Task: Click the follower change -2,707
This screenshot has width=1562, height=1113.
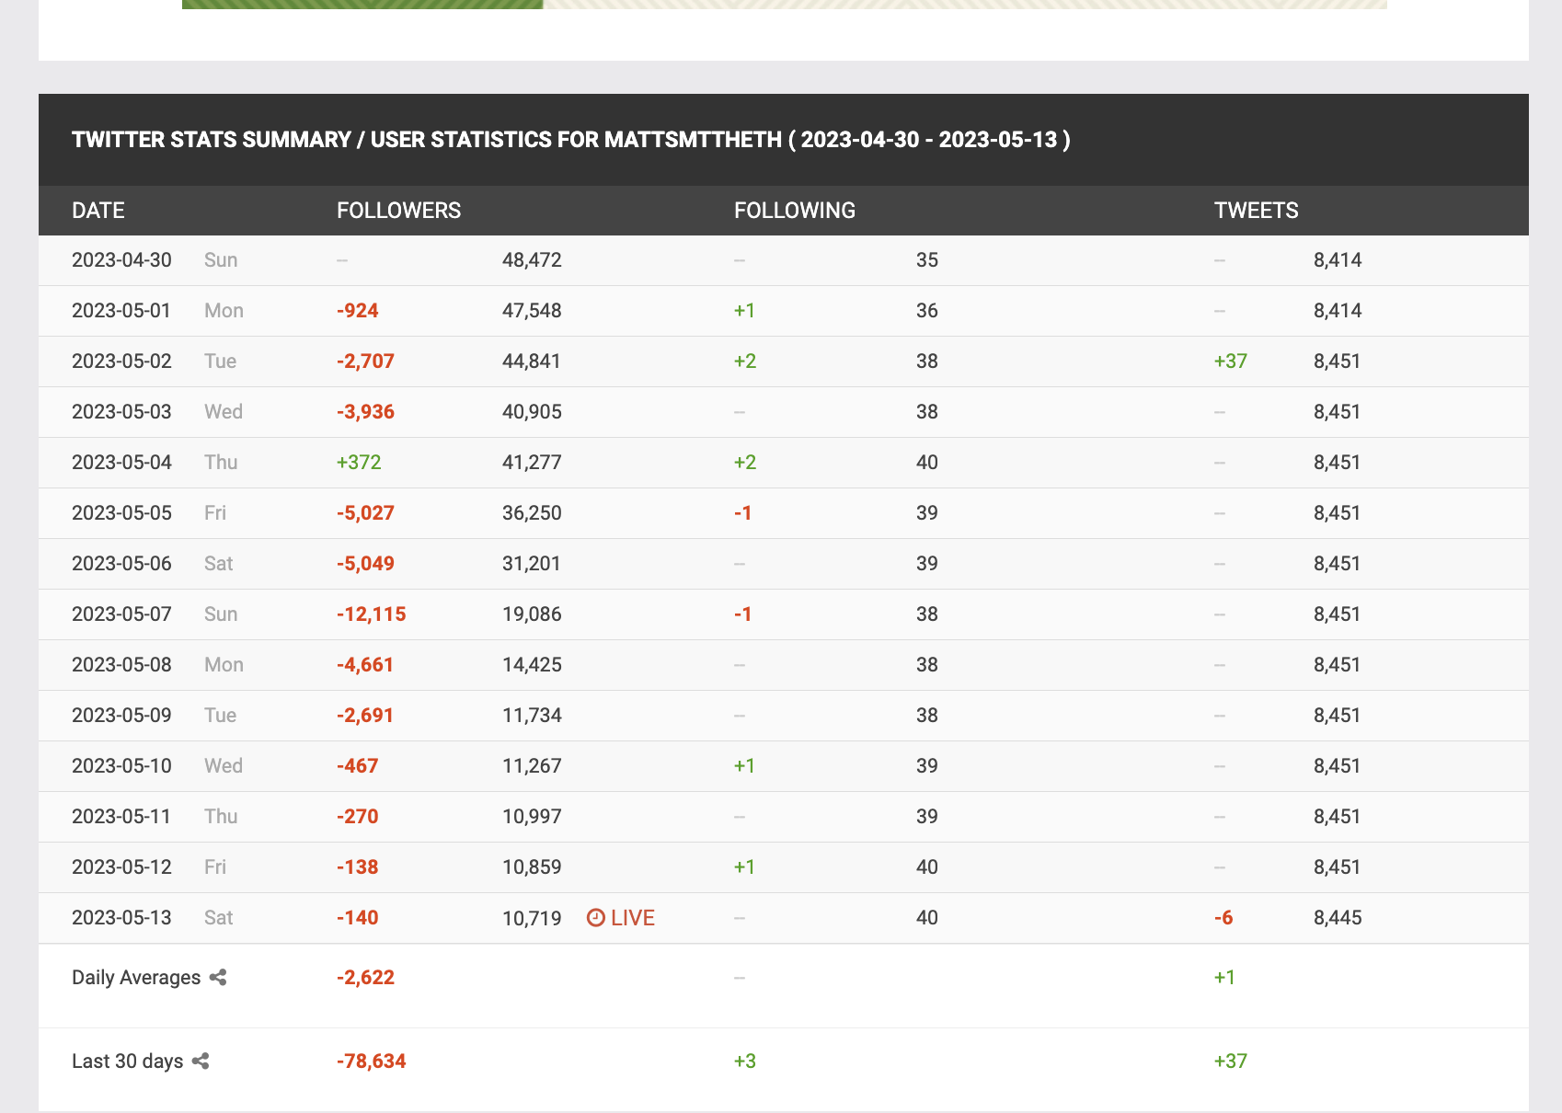Action: point(365,361)
